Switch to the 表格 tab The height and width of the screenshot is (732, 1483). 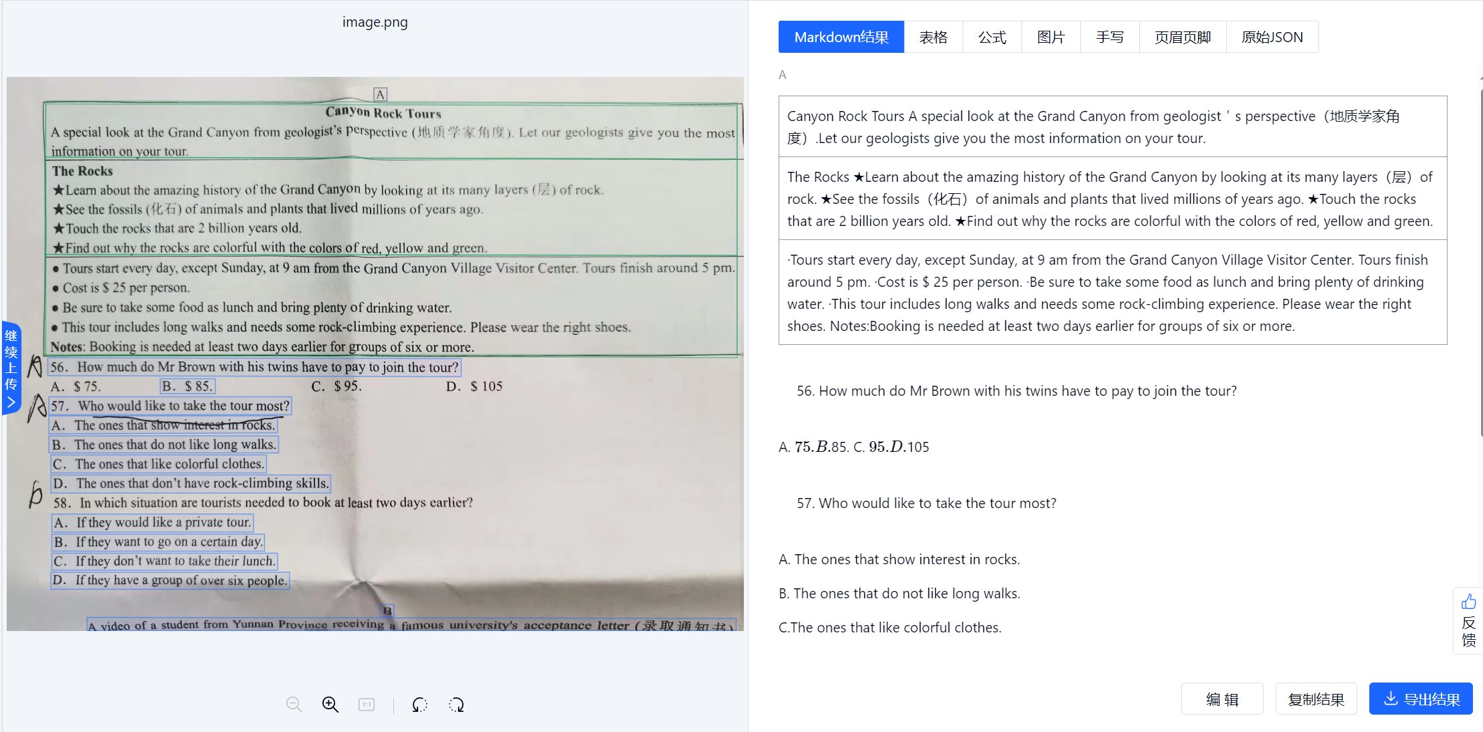click(933, 37)
